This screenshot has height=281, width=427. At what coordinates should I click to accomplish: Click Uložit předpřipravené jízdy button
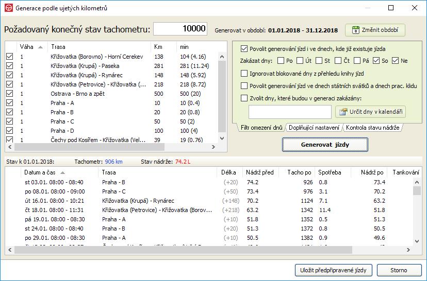tap(333, 270)
